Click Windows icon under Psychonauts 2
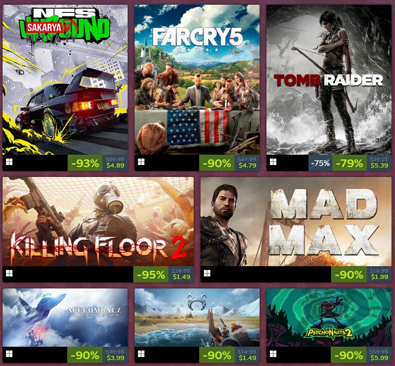The image size is (395, 366). (273, 354)
